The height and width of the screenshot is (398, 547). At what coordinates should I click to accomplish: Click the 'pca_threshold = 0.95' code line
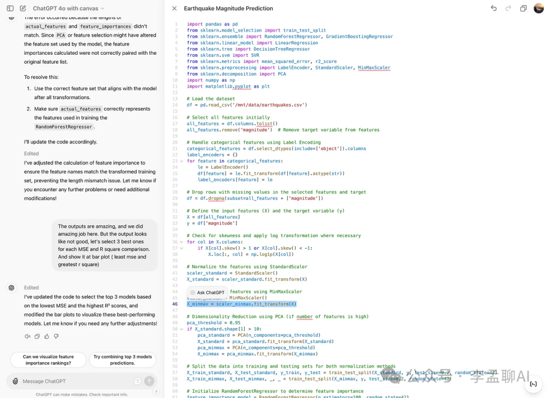(x=214, y=323)
